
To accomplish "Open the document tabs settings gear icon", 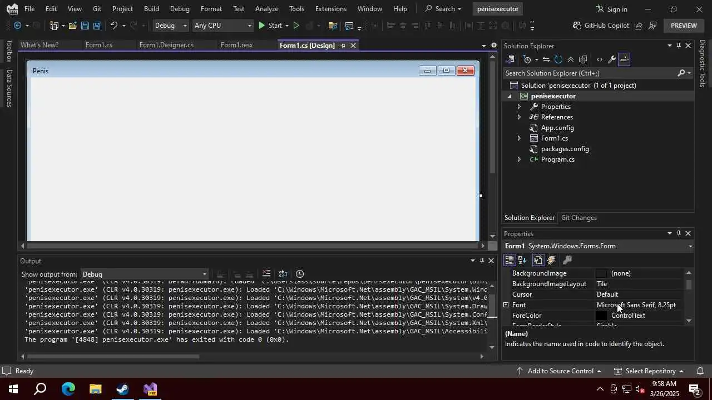I will click(x=494, y=46).
